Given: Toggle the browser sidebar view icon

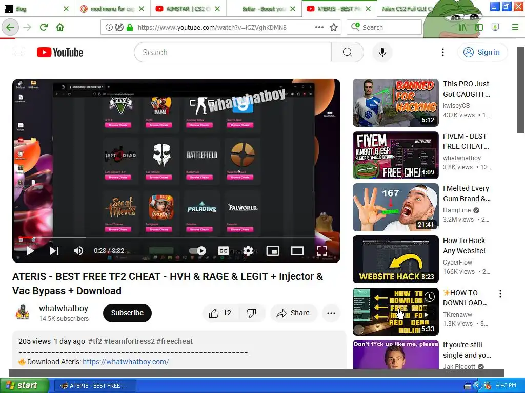Looking at the screenshot, I should (479, 27).
